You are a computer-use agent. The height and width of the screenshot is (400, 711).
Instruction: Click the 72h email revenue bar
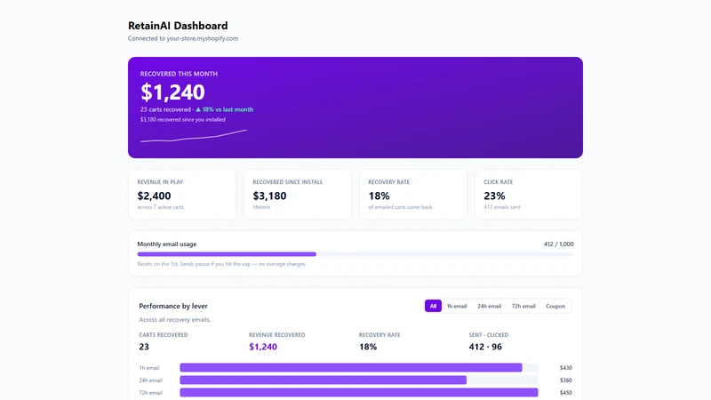click(359, 392)
